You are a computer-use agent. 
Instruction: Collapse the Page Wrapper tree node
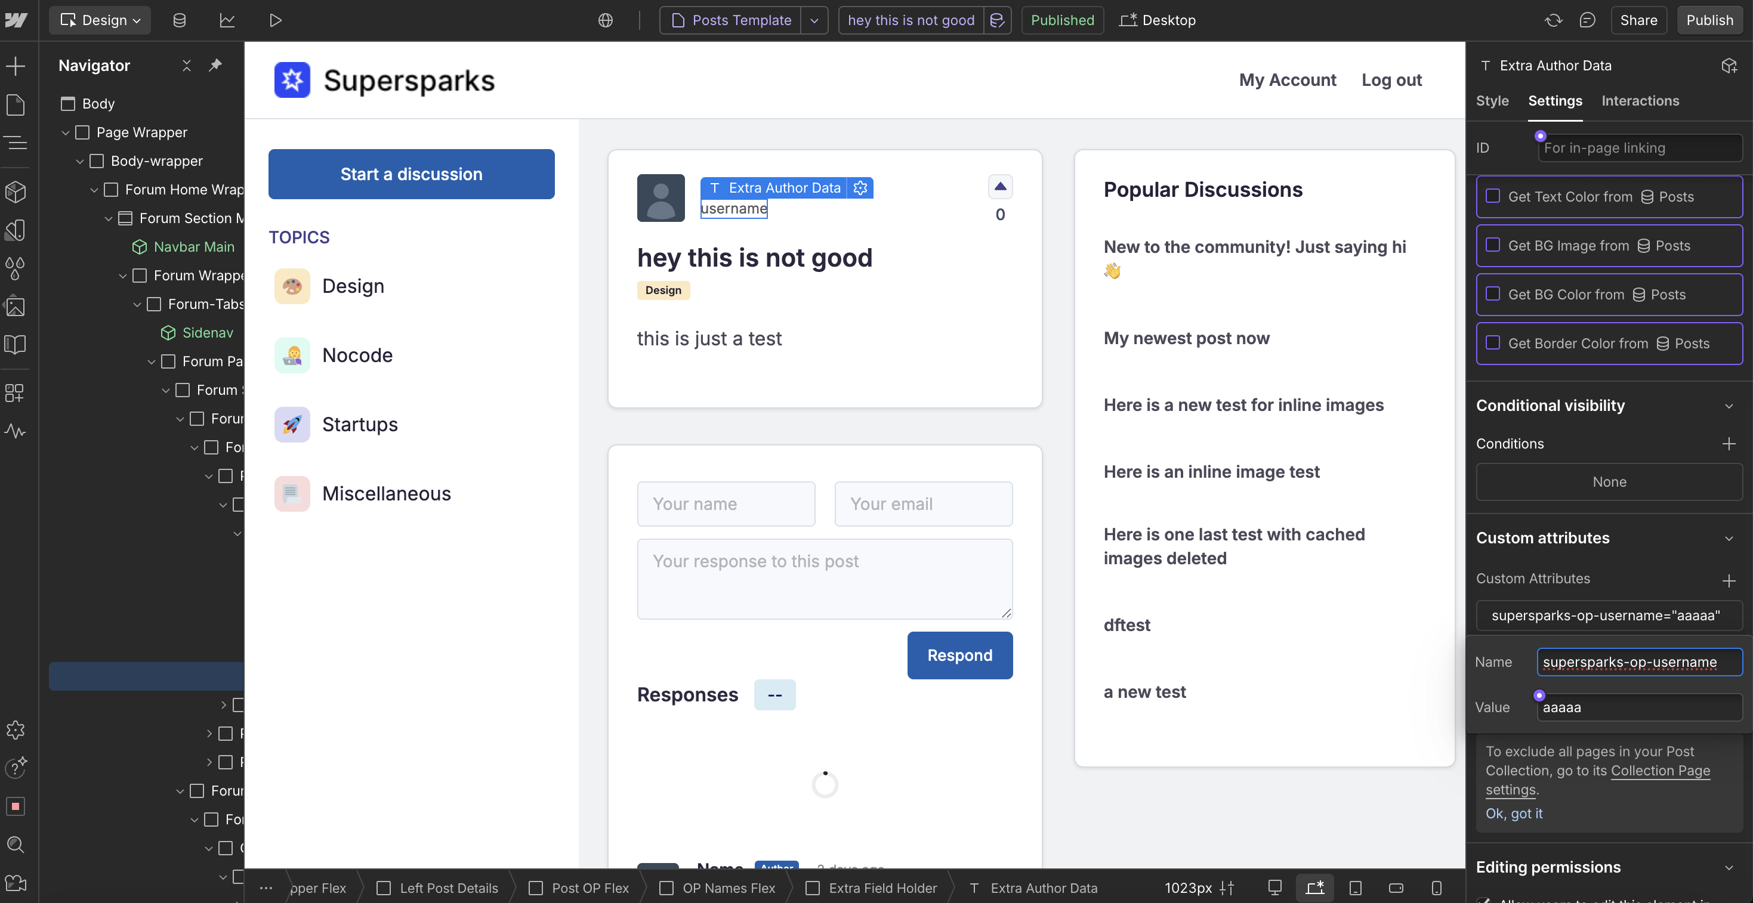[x=65, y=132]
